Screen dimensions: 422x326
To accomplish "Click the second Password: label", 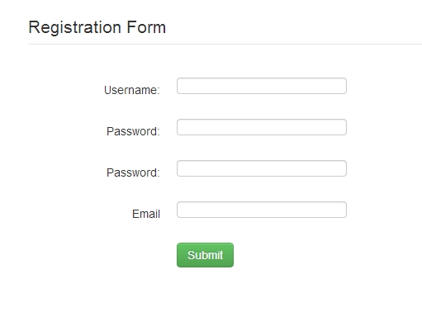I will [x=133, y=172].
